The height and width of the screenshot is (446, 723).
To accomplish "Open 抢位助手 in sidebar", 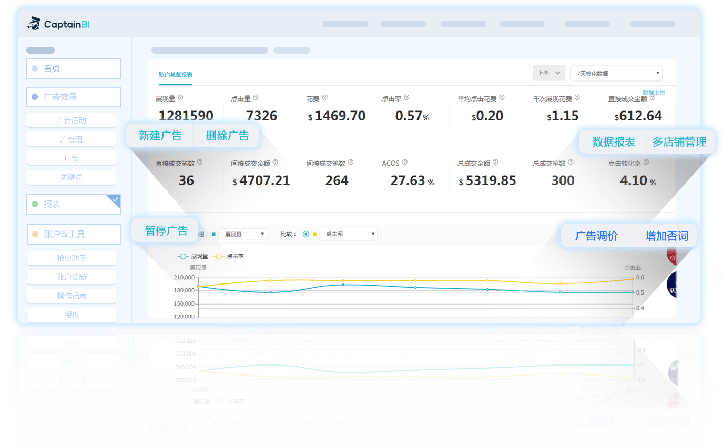I will pos(72,258).
